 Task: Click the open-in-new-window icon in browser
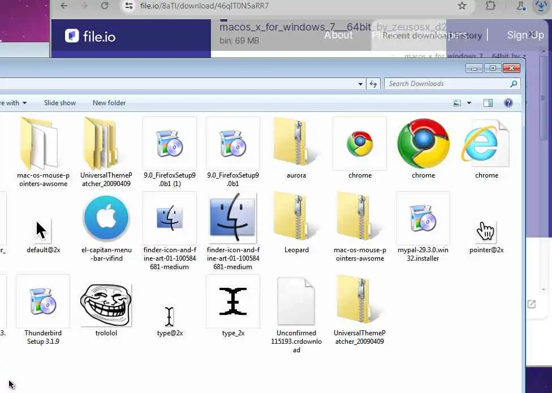(532, 304)
